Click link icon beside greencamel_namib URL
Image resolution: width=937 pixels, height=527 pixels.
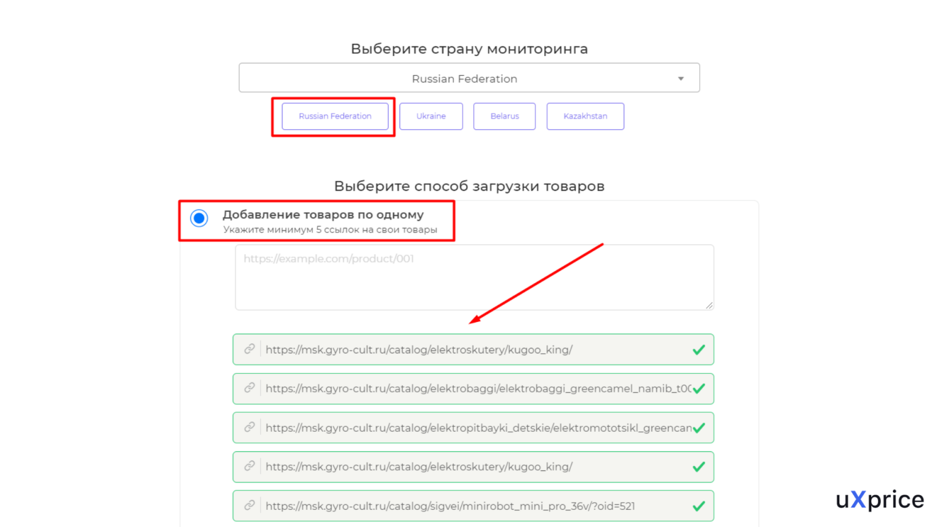(x=250, y=388)
